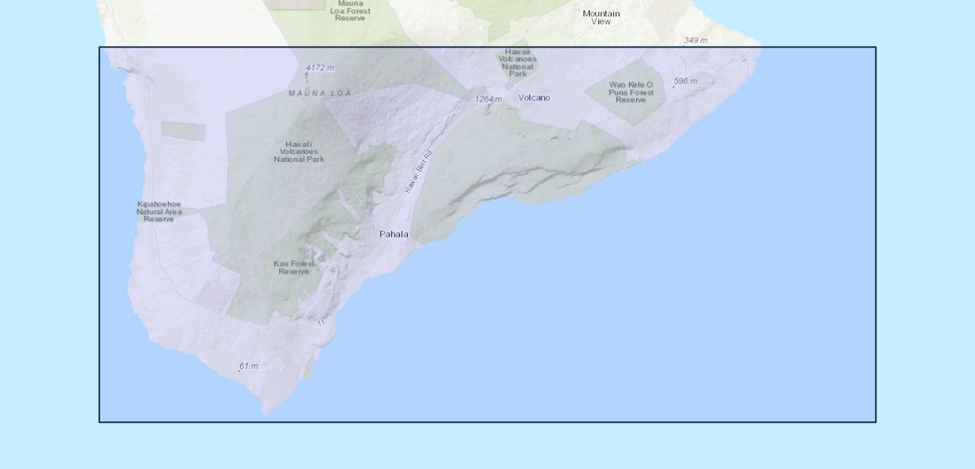Viewport: 975px width, 469px height.
Task: Click the southernmost tip of the island
Action: (266, 412)
